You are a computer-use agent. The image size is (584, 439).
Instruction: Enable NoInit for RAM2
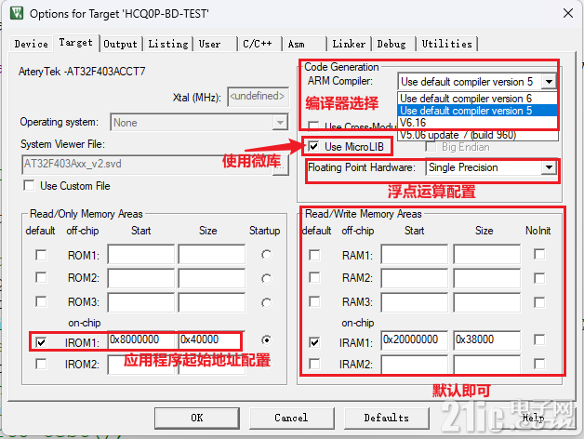coord(539,278)
